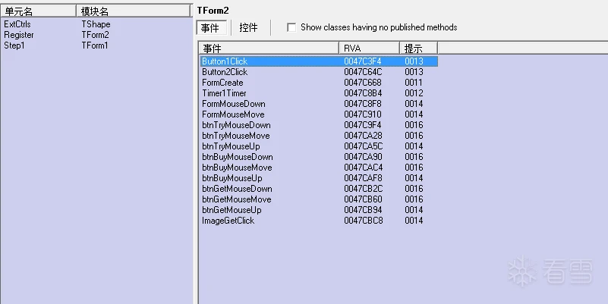Screen dimensions: 608x304
Task: Switch to the 事件 tab
Action: [210, 28]
